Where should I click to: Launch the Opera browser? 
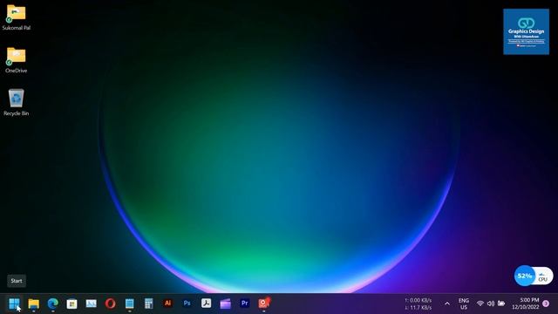pos(111,304)
